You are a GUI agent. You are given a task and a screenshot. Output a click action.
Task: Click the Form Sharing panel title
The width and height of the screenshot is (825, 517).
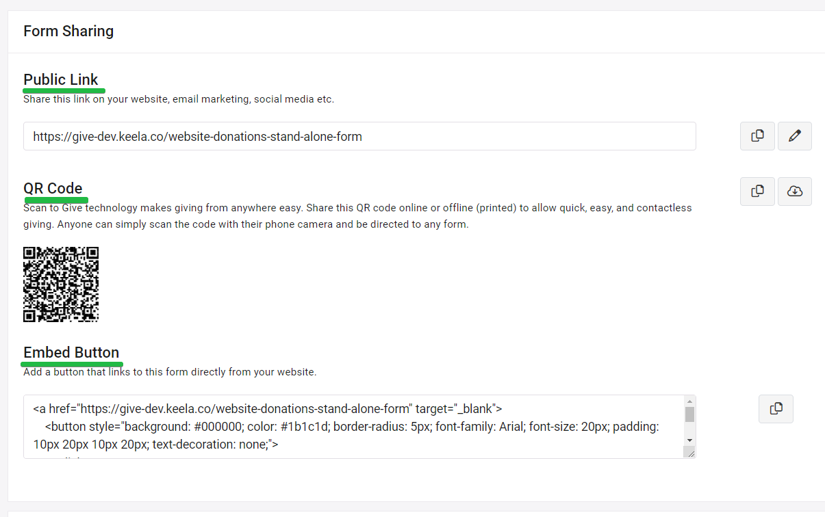pyautogui.click(x=68, y=31)
